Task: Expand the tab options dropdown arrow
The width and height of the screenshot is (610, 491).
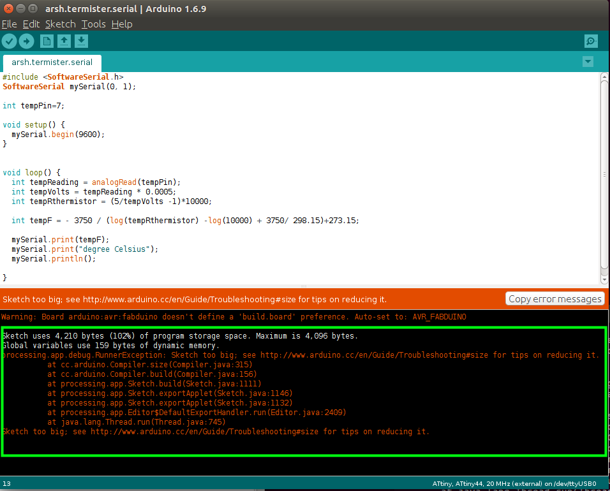Action: point(588,61)
